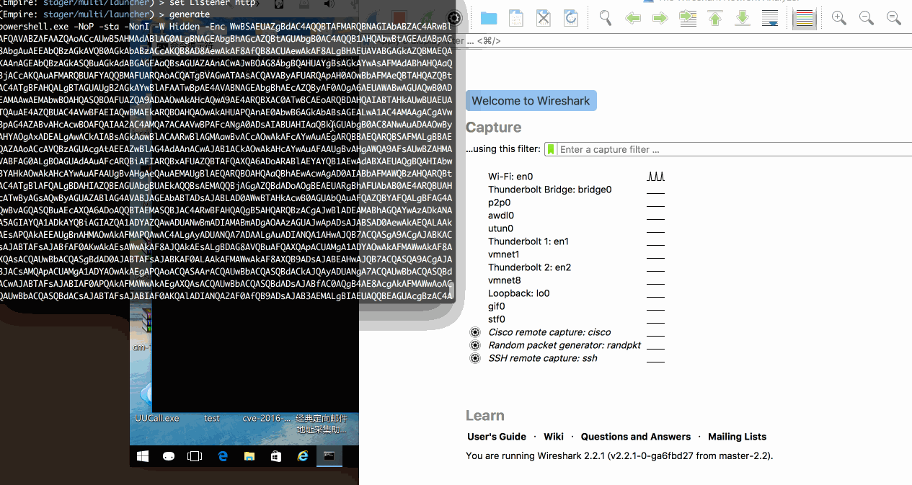
Task: Select the Wi-Fi: en0 interface
Action: pos(510,177)
